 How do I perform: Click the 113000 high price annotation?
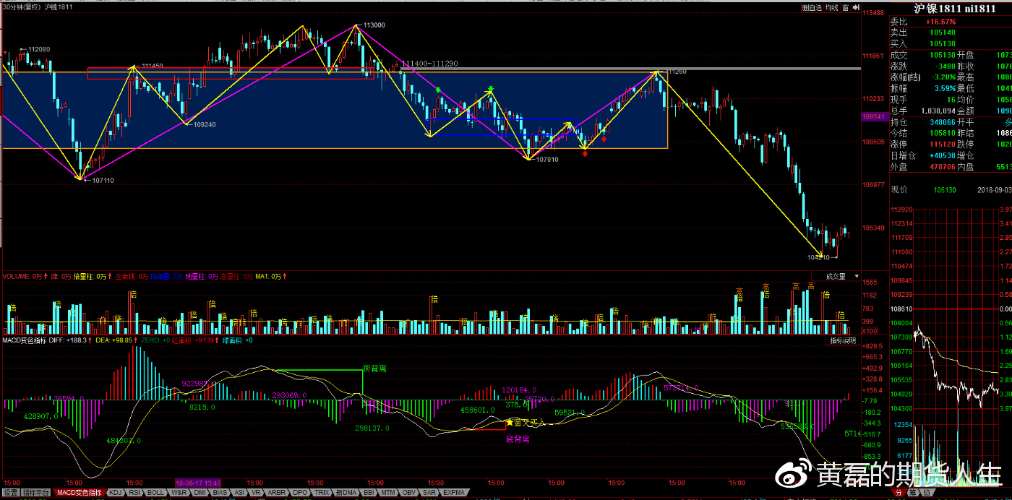point(374,25)
